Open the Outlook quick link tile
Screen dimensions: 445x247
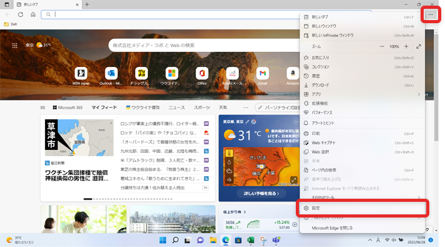[x=111, y=76]
